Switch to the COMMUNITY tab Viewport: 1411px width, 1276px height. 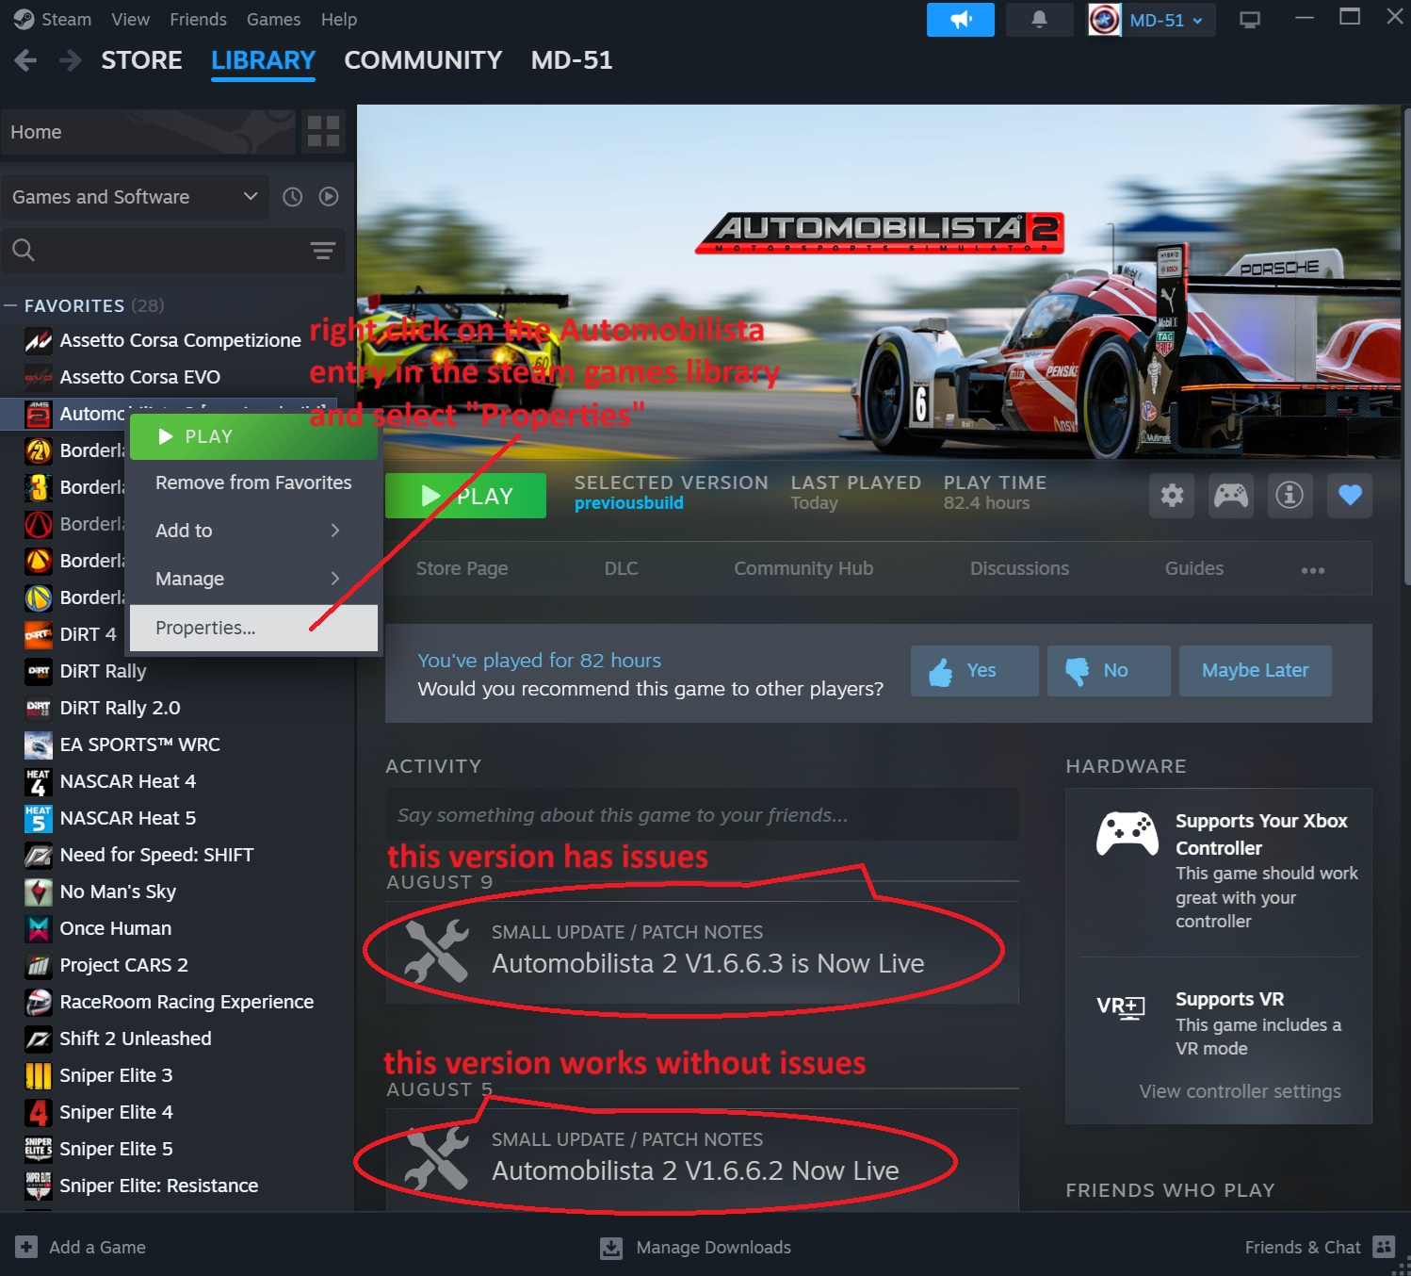423,60
